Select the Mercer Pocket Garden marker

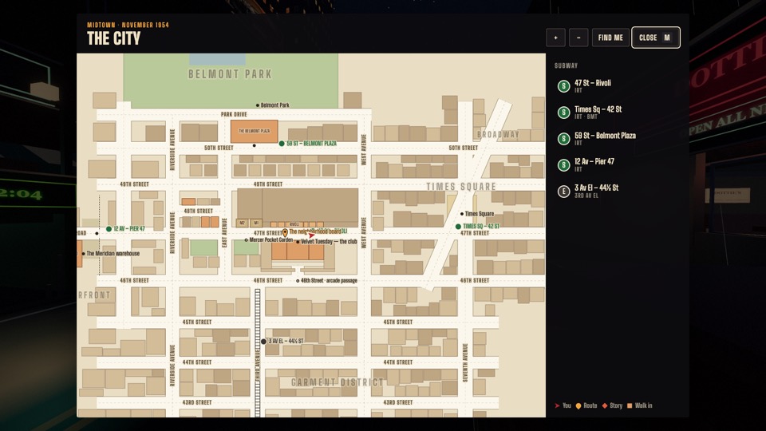tap(247, 240)
